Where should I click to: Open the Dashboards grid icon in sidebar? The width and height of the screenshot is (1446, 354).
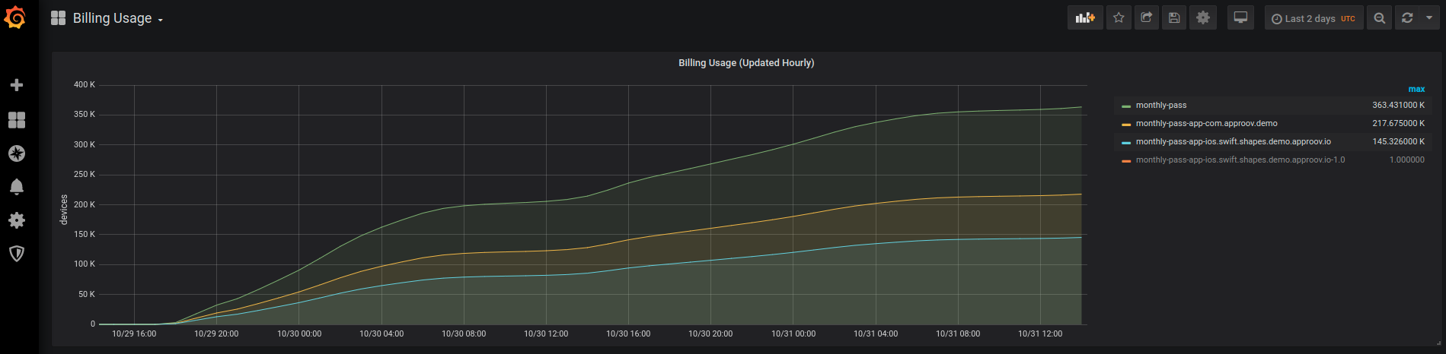pos(17,120)
